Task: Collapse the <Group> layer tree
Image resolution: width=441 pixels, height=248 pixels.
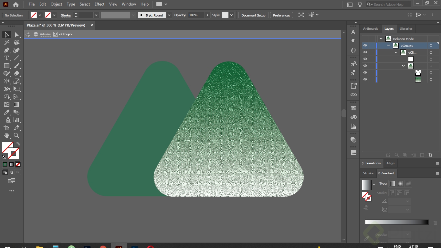Action: [389, 46]
